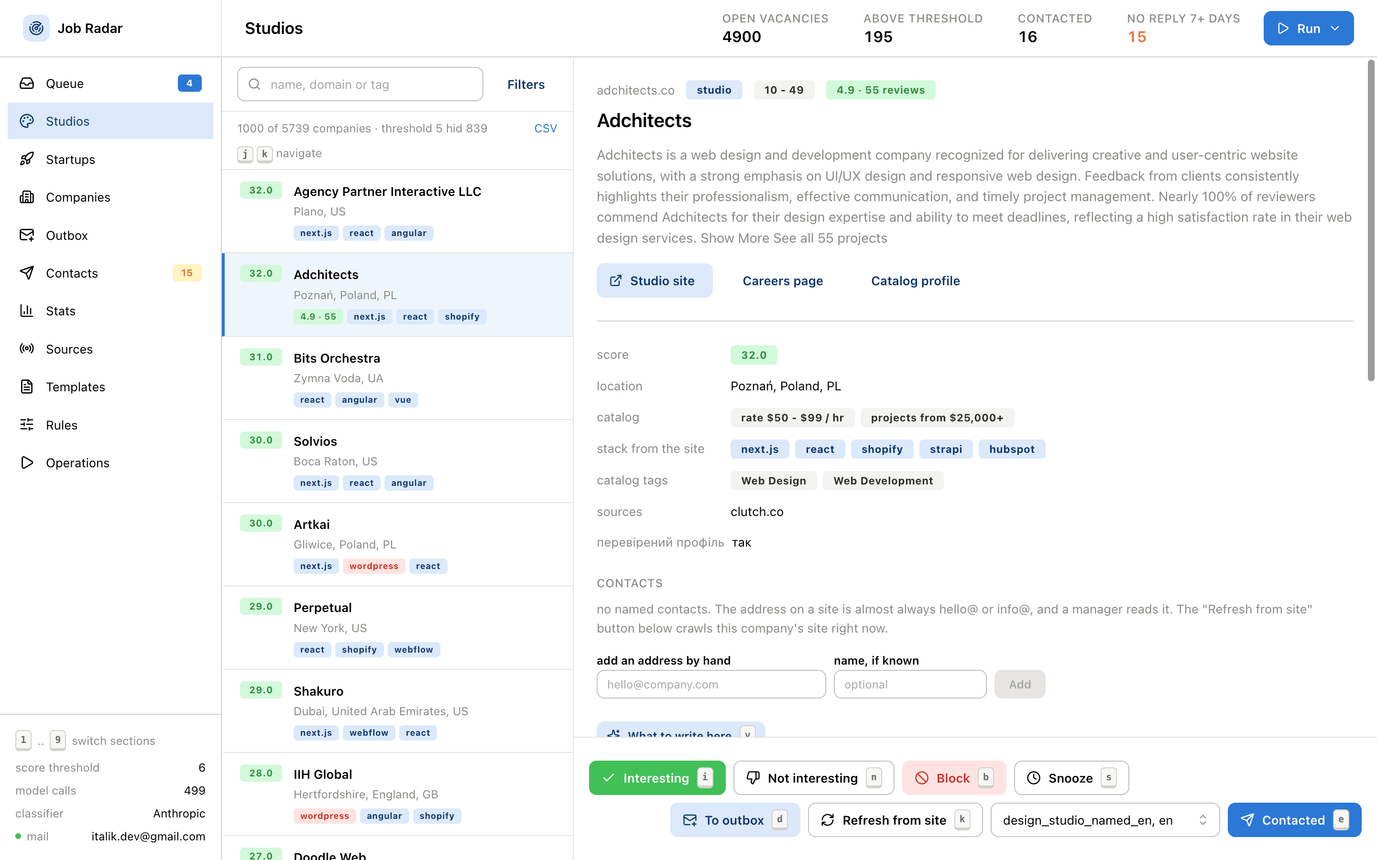Click the 4.9 · 55 reviews badge

[880, 90]
